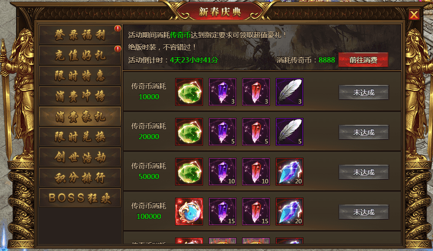Click white feather icon in 20000 row

pos(290,132)
